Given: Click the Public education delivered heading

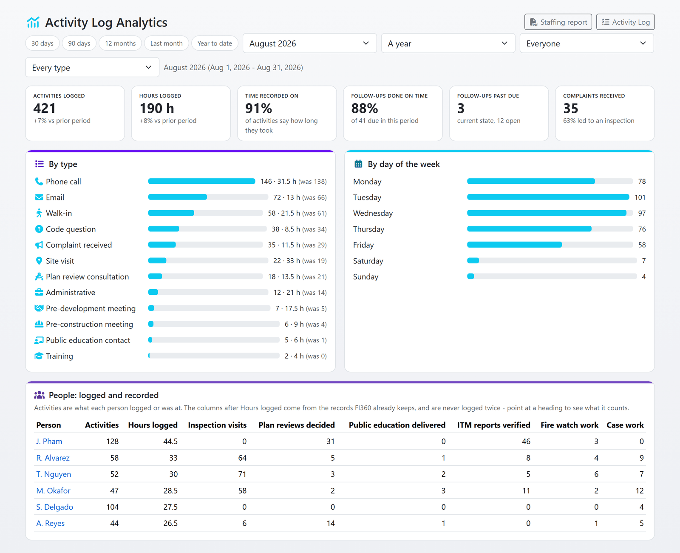Looking at the screenshot, I should tap(397, 425).
